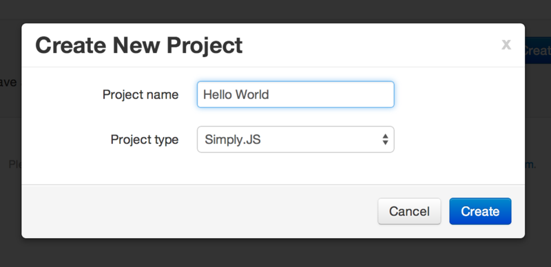The width and height of the screenshot is (551, 267).
Task: Click the Project name label
Action: [x=141, y=94]
